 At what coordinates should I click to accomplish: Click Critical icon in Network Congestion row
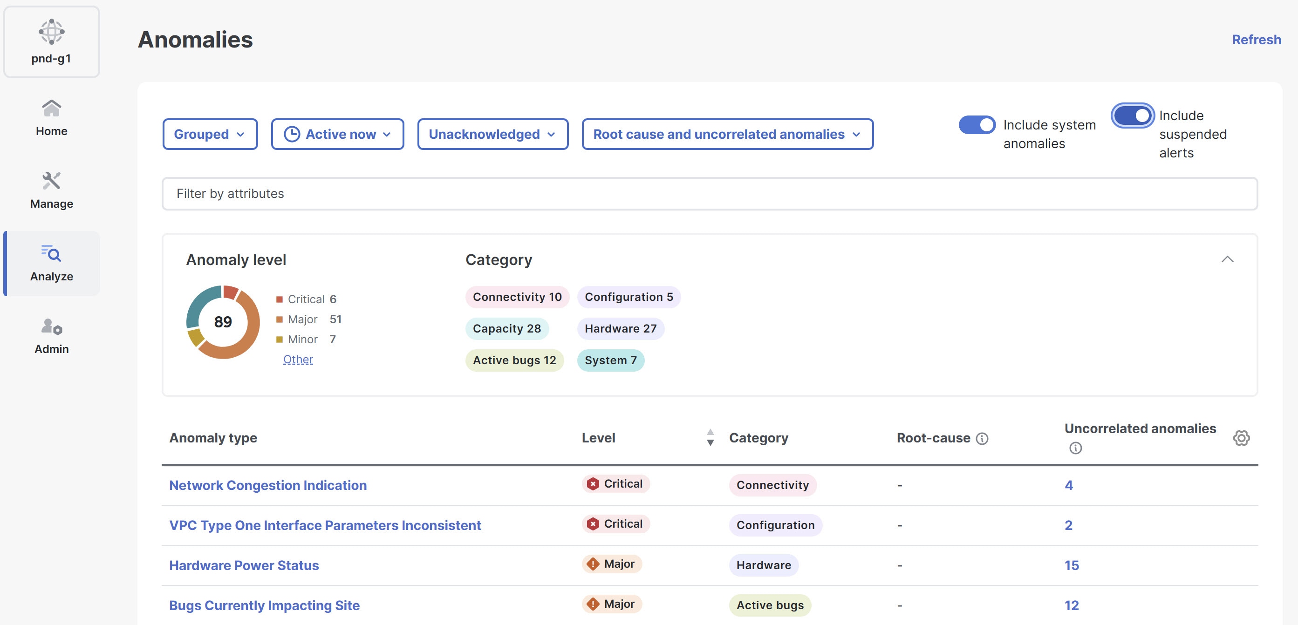(x=593, y=484)
